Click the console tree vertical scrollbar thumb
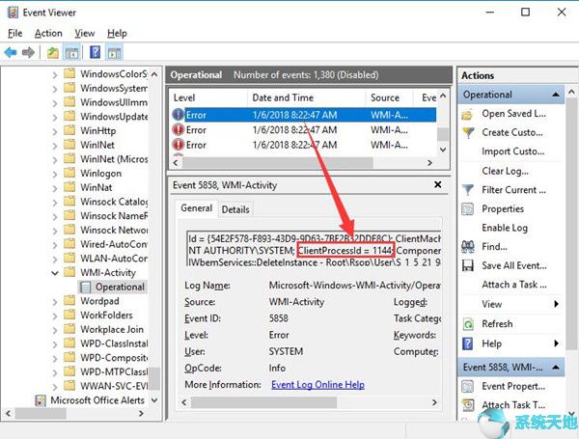 [155, 378]
